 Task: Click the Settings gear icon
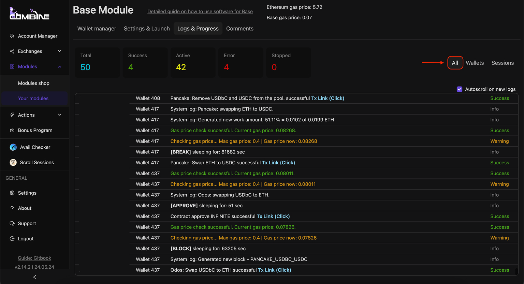pos(12,193)
